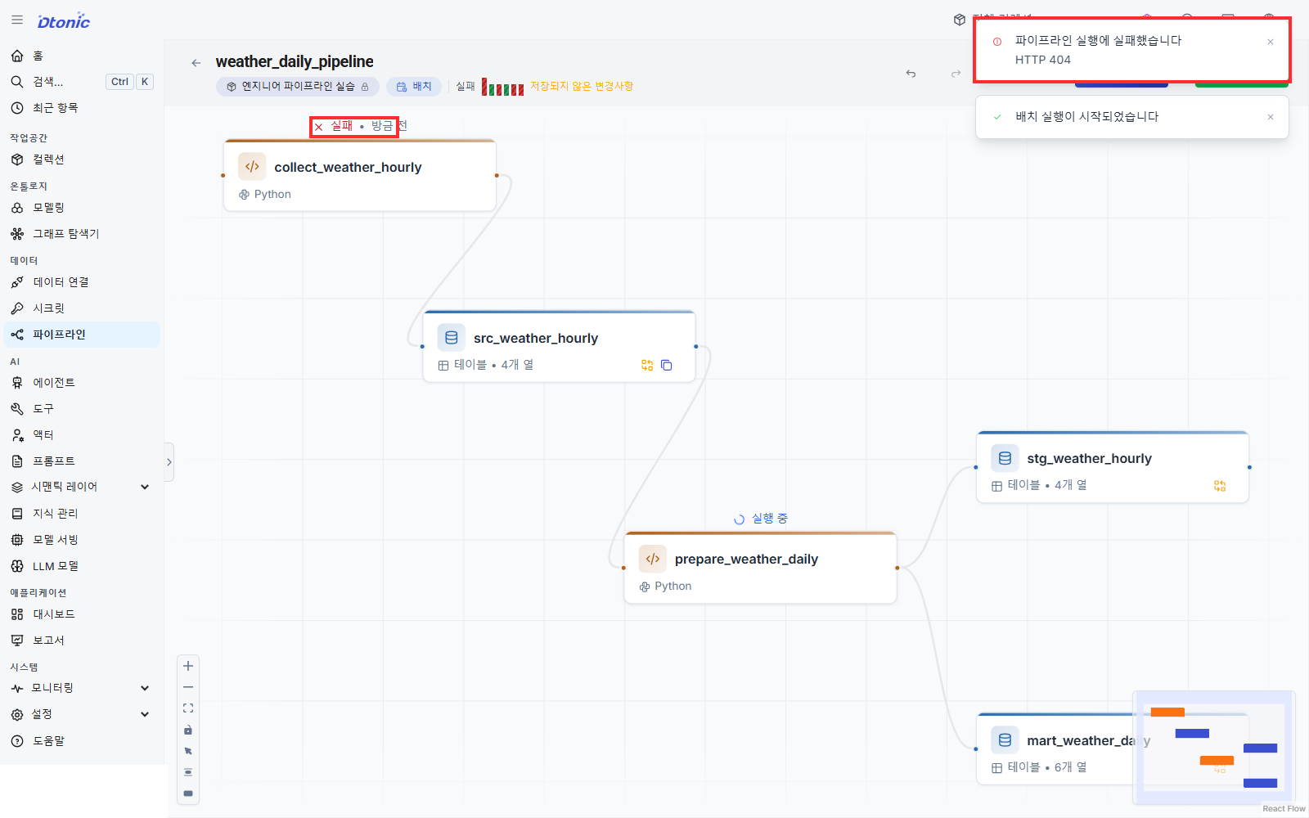
Task: Go back with the arrow beside weather_daily_pipeline
Action: tap(196, 62)
